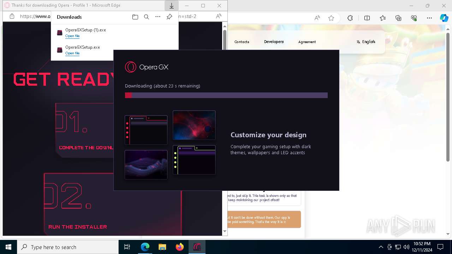Screen dimensions: 452x254
Task: Click the orange notice box in background page
Action: click(x=264, y=219)
